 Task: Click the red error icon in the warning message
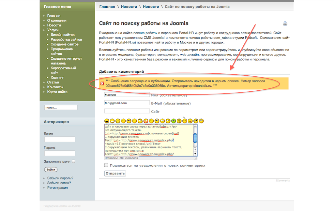(102, 83)
